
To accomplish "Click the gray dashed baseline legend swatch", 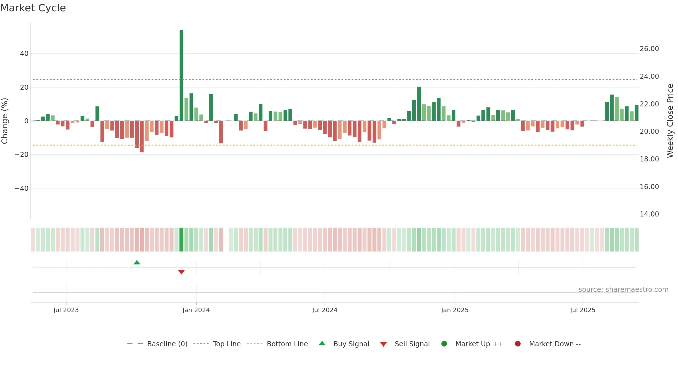I will click(135, 344).
